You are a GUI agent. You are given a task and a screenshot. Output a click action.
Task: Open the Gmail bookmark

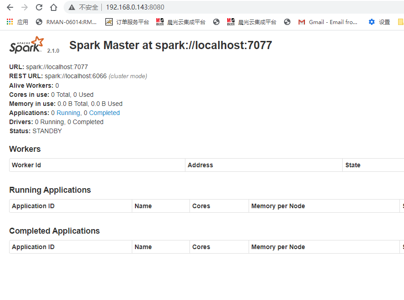pos(328,22)
